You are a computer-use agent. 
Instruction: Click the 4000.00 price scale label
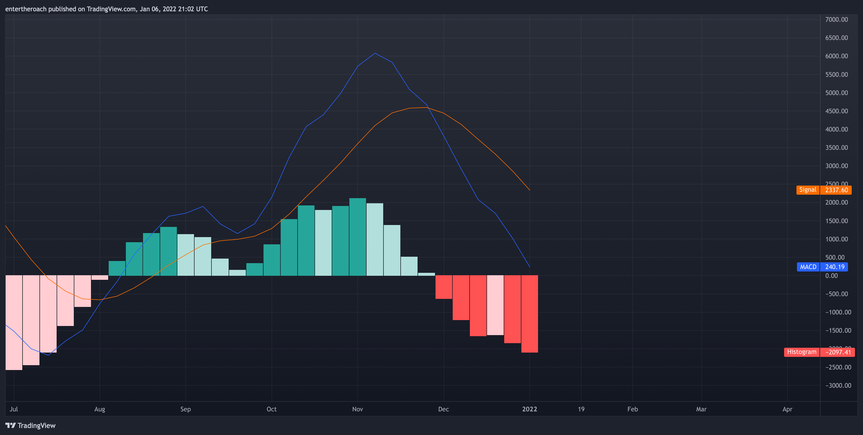click(x=836, y=129)
